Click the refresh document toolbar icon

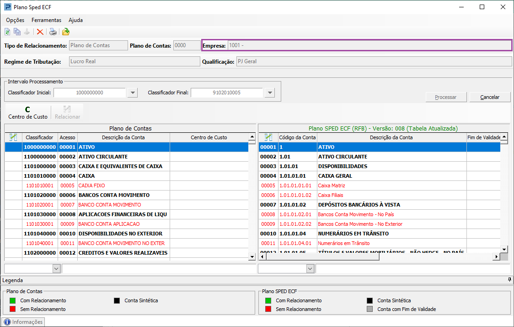[x=7, y=32]
